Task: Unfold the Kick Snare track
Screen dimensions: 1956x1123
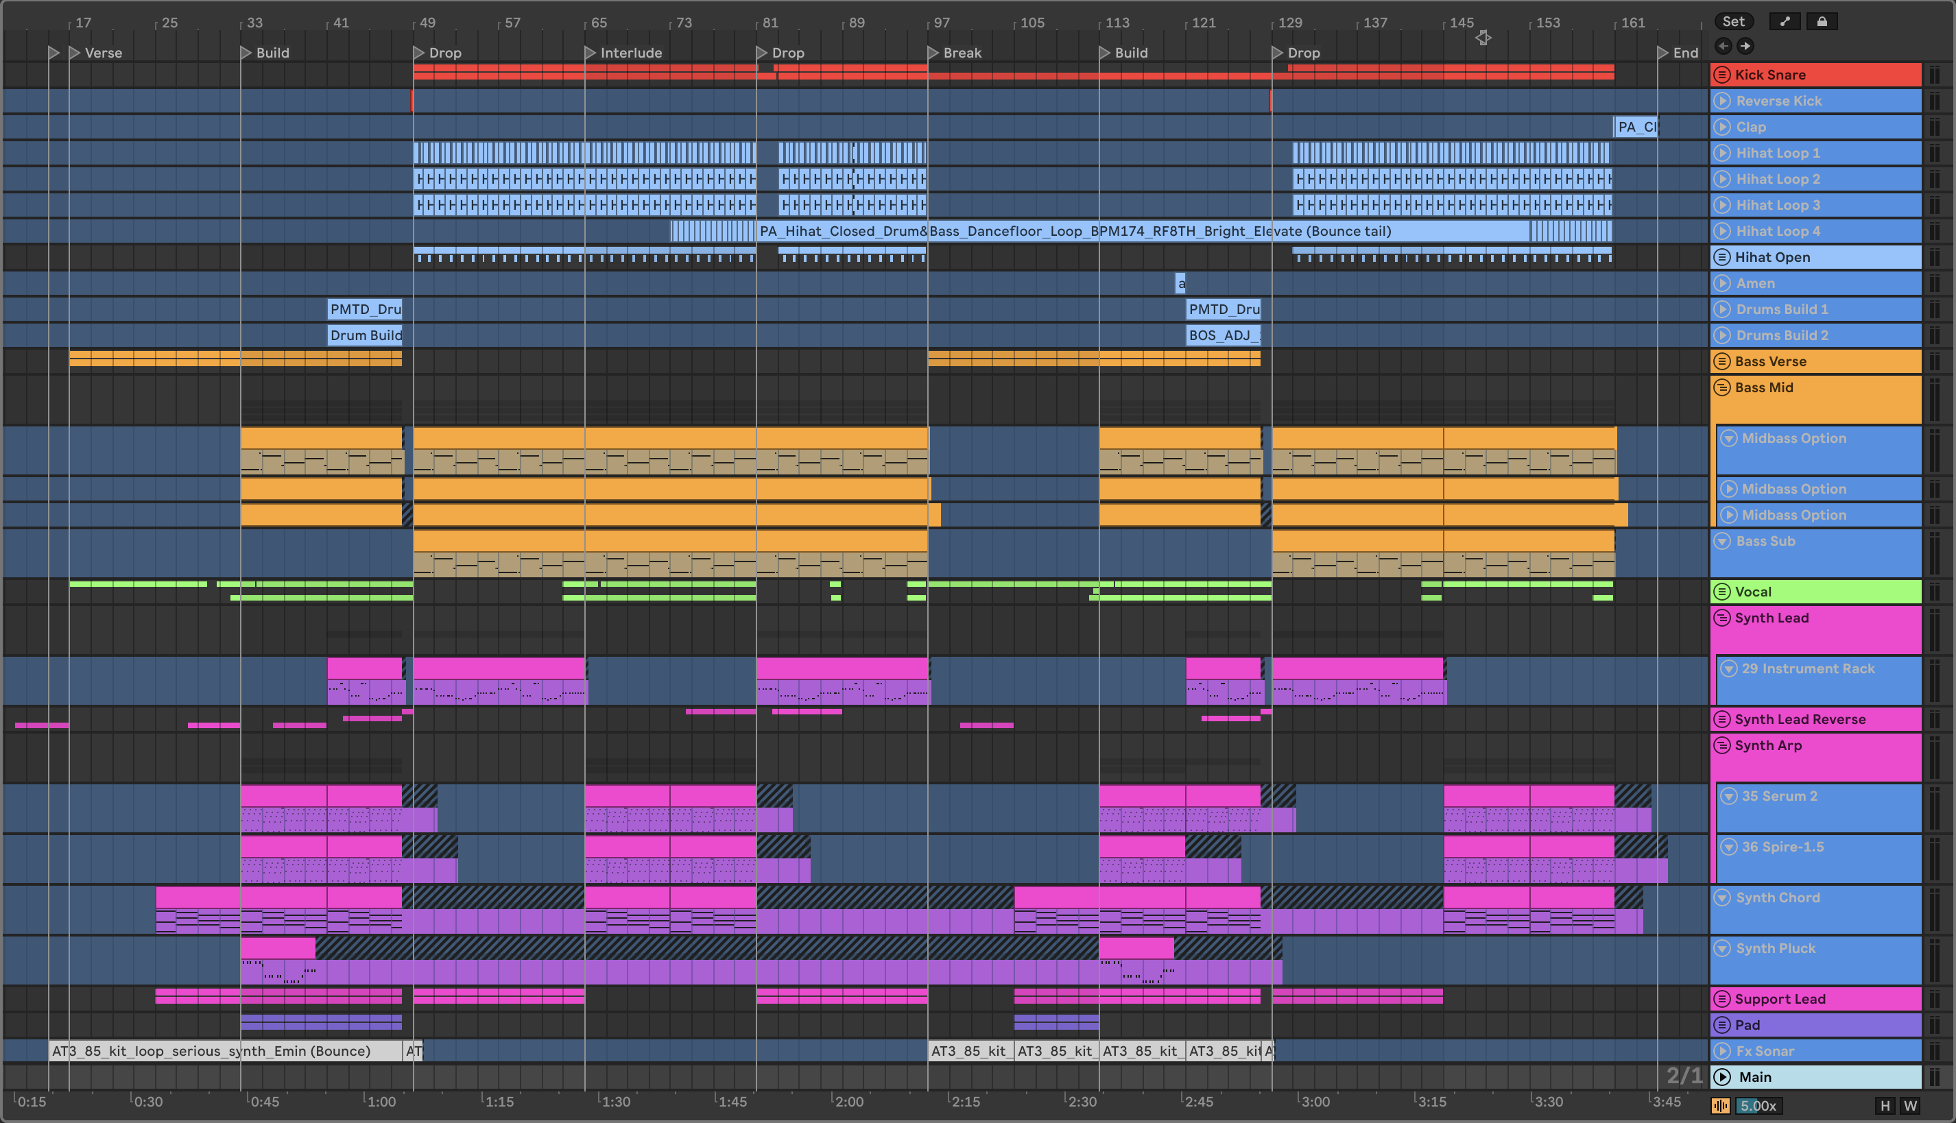Action: (1722, 75)
